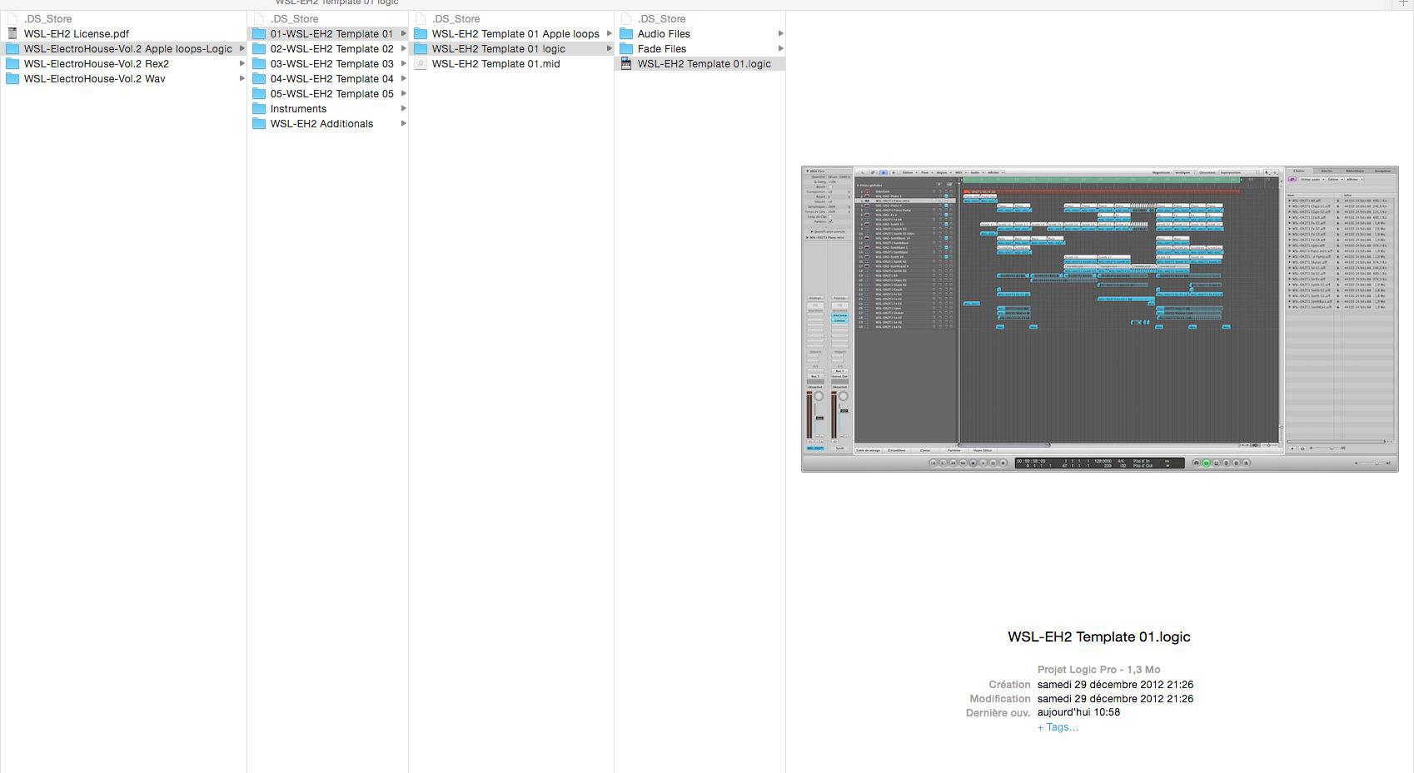Click folder icon of WSL-EH2 Template 01 Apple loops
This screenshot has height=773, width=1414.
tap(421, 34)
